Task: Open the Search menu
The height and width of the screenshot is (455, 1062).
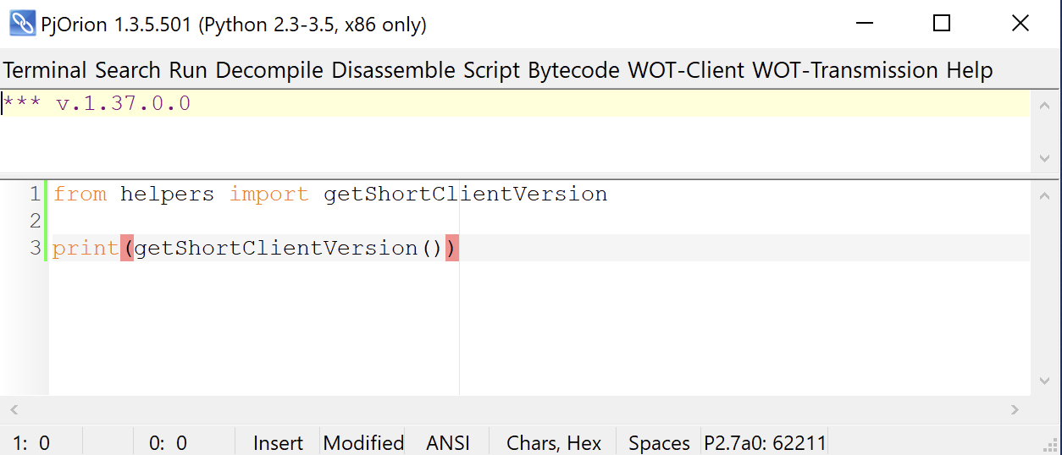Action: 129,70
